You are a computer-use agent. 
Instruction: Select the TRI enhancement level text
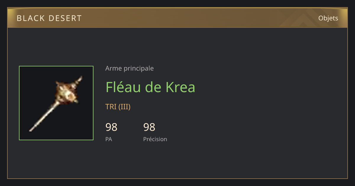[111, 107]
